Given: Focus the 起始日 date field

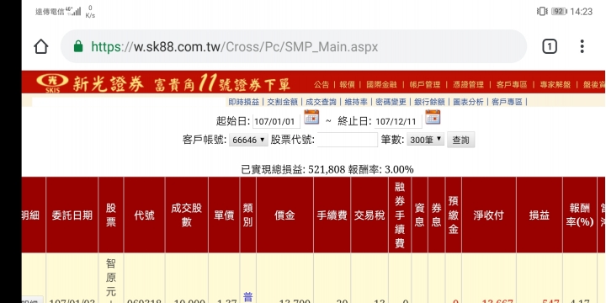Looking at the screenshot, I should coord(276,122).
